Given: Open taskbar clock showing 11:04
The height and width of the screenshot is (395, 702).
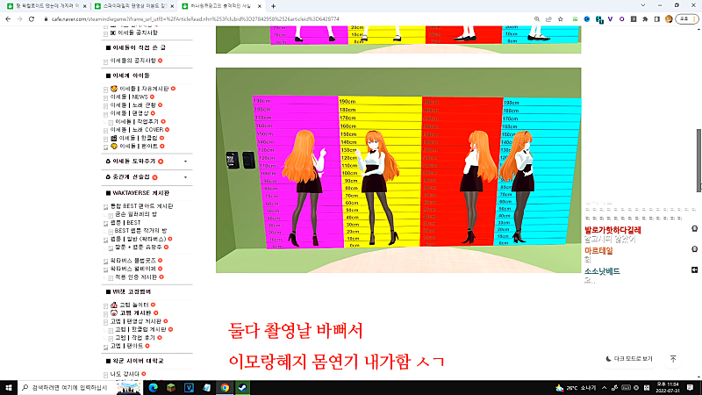Looking at the screenshot, I should pos(667,387).
